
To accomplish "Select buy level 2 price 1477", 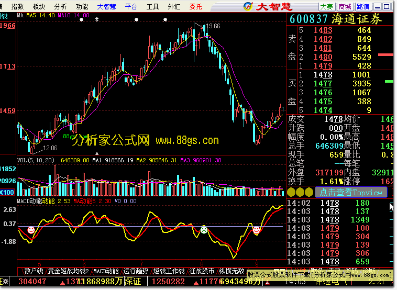I will point(323,84).
